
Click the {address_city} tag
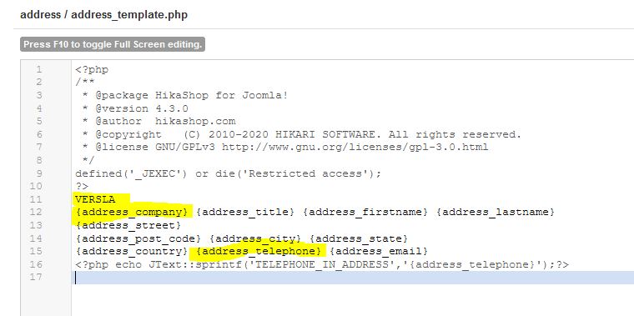pos(255,238)
